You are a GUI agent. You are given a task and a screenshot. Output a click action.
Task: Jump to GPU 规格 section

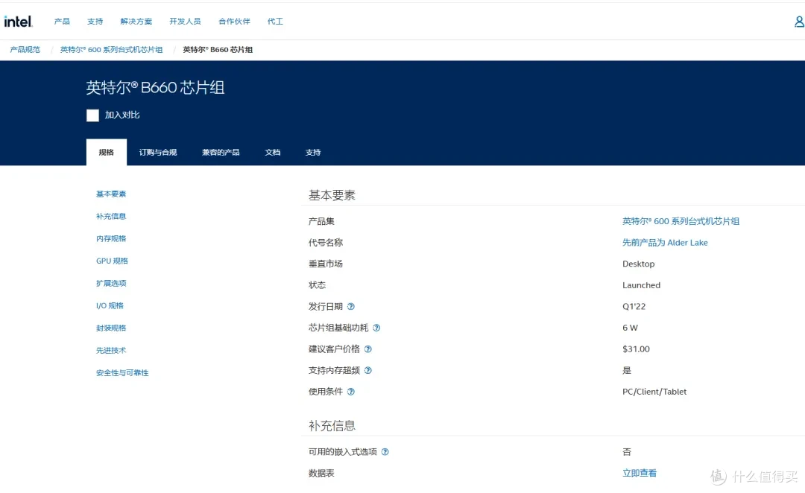click(112, 261)
